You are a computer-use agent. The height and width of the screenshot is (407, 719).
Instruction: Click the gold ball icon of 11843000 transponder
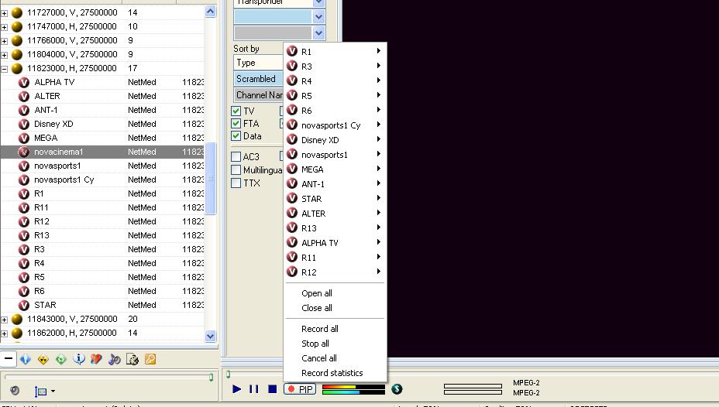17,319
